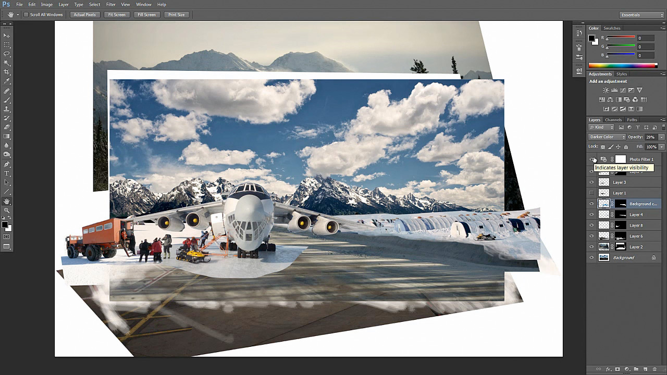Select the Move tool
Screen dimensions: 667x375
(7, 35)
